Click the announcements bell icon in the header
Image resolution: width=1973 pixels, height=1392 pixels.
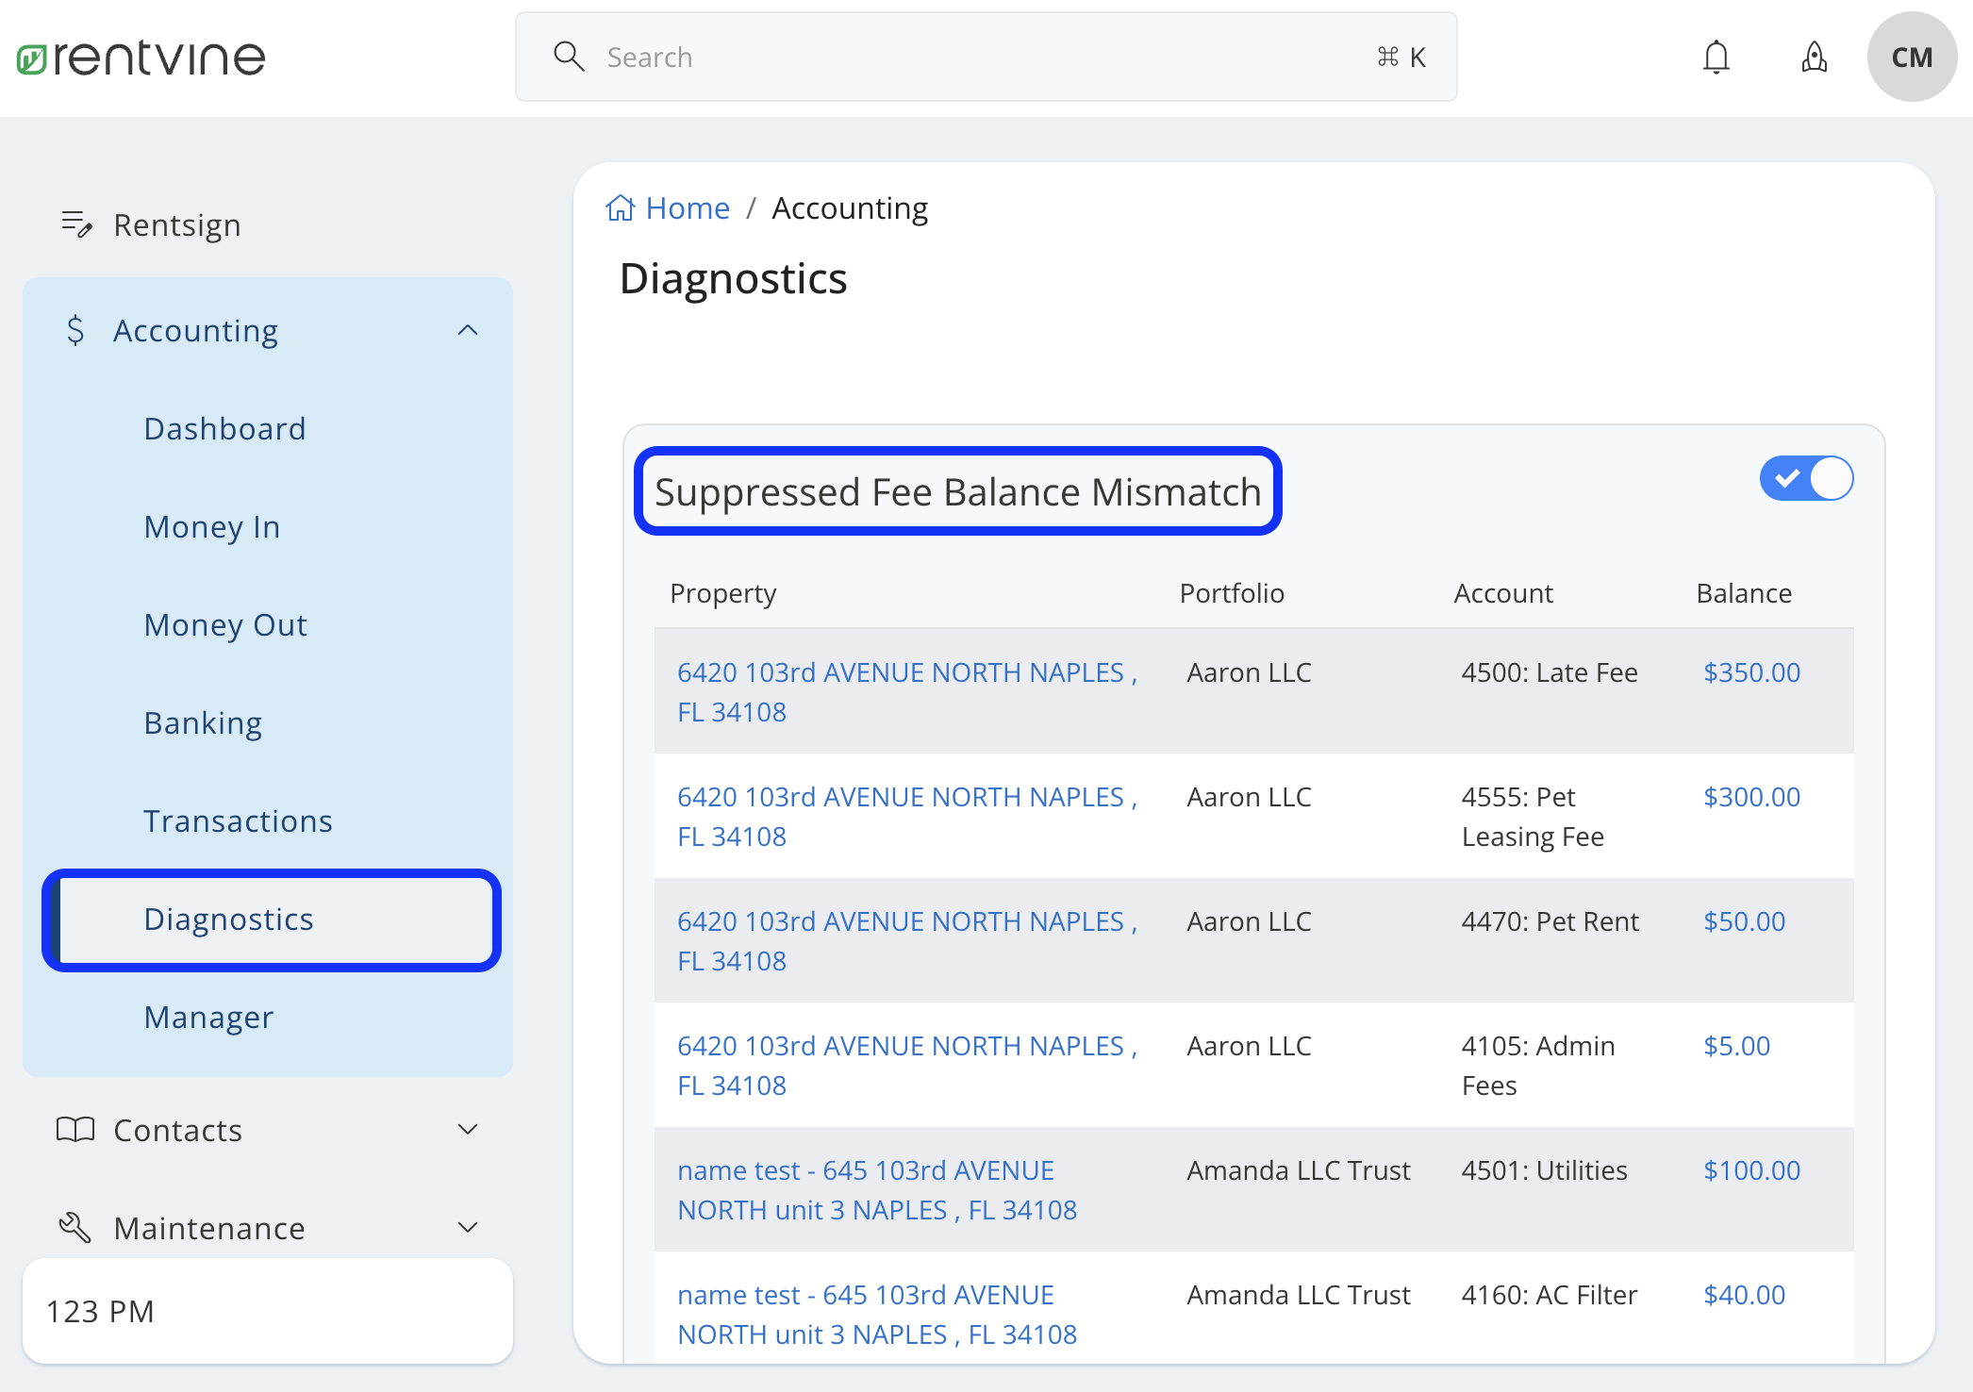pyautogui.click(x=1813, y=57)
